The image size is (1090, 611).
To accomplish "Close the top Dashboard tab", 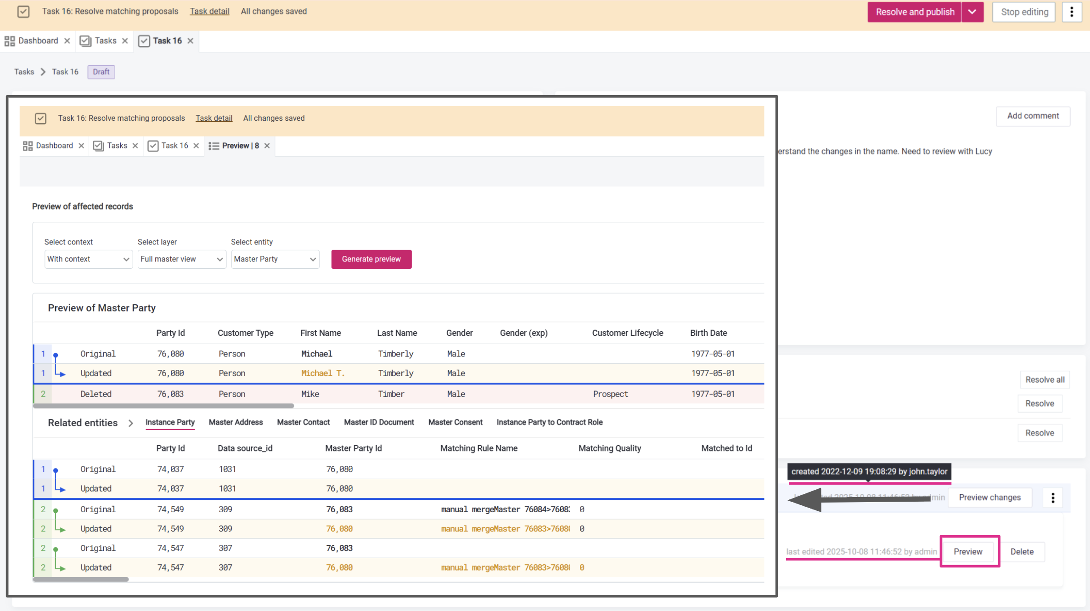I will click(x=67, y=41).
